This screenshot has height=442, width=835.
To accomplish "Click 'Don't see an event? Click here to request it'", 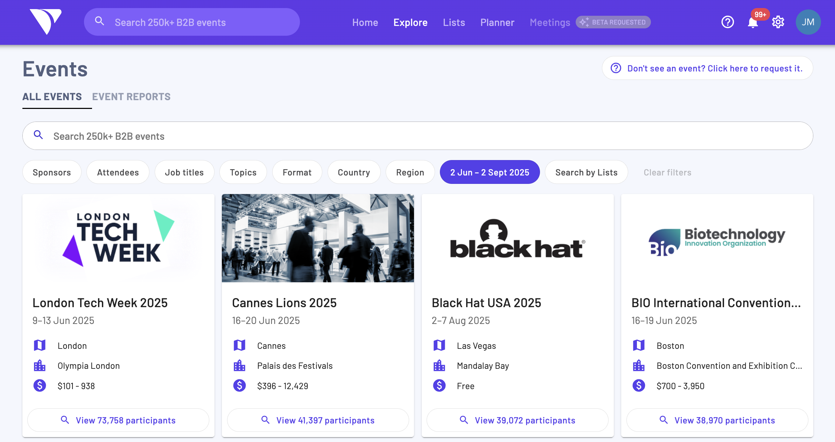I will (707, 68).
